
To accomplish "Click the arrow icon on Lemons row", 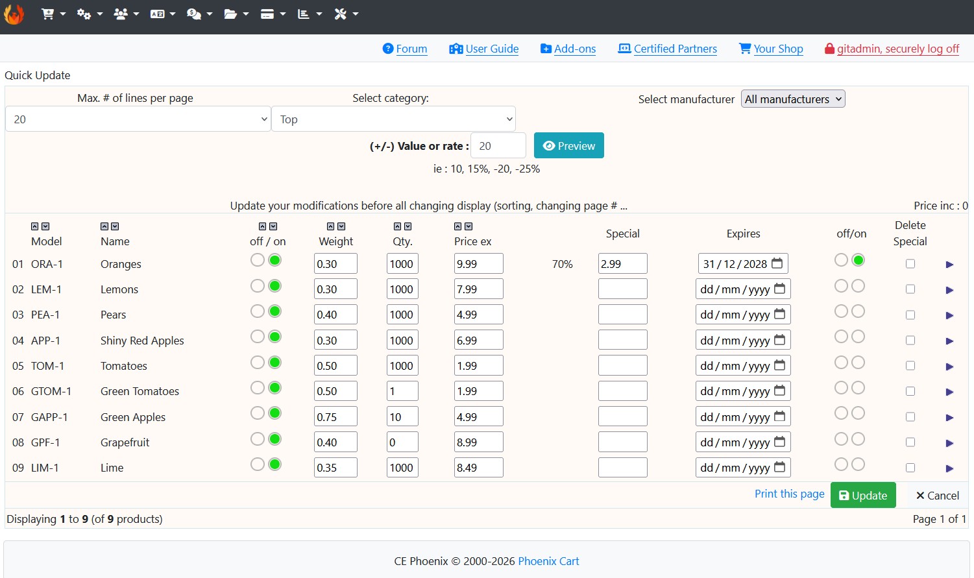I will point(949,290).
